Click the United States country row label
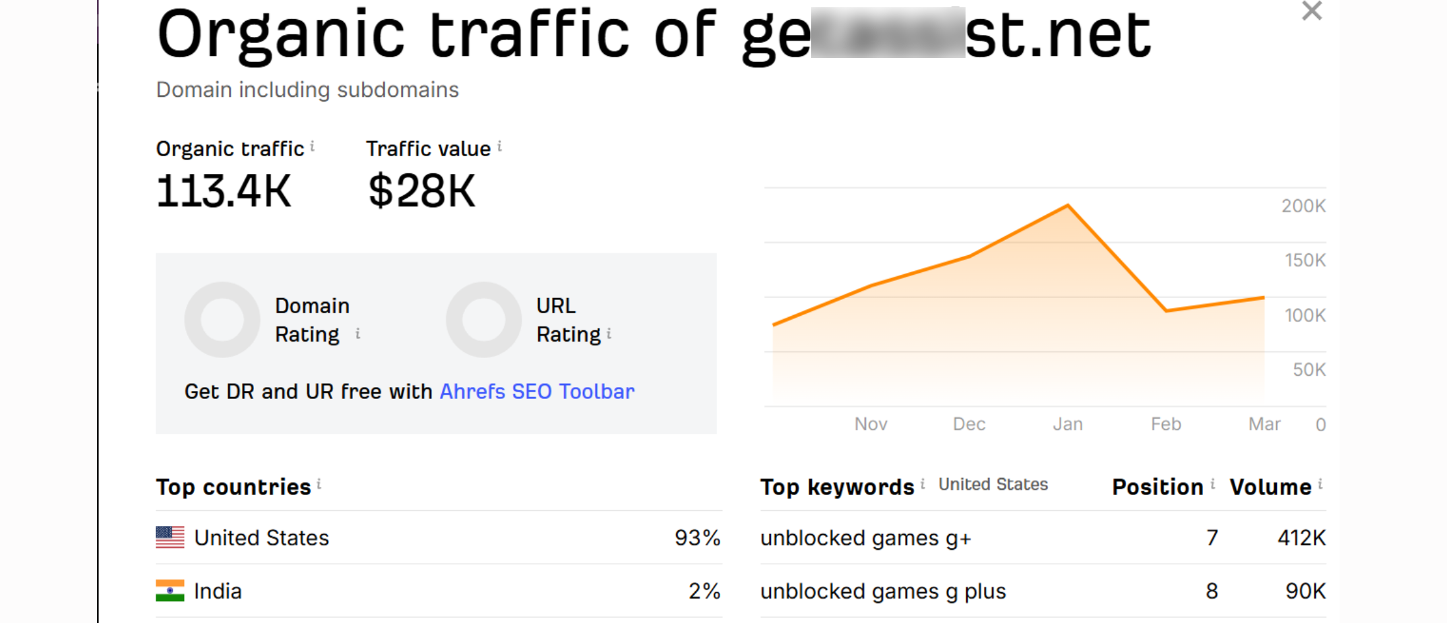This screenshot has width=1447, height=623. (x=261, y=538)
